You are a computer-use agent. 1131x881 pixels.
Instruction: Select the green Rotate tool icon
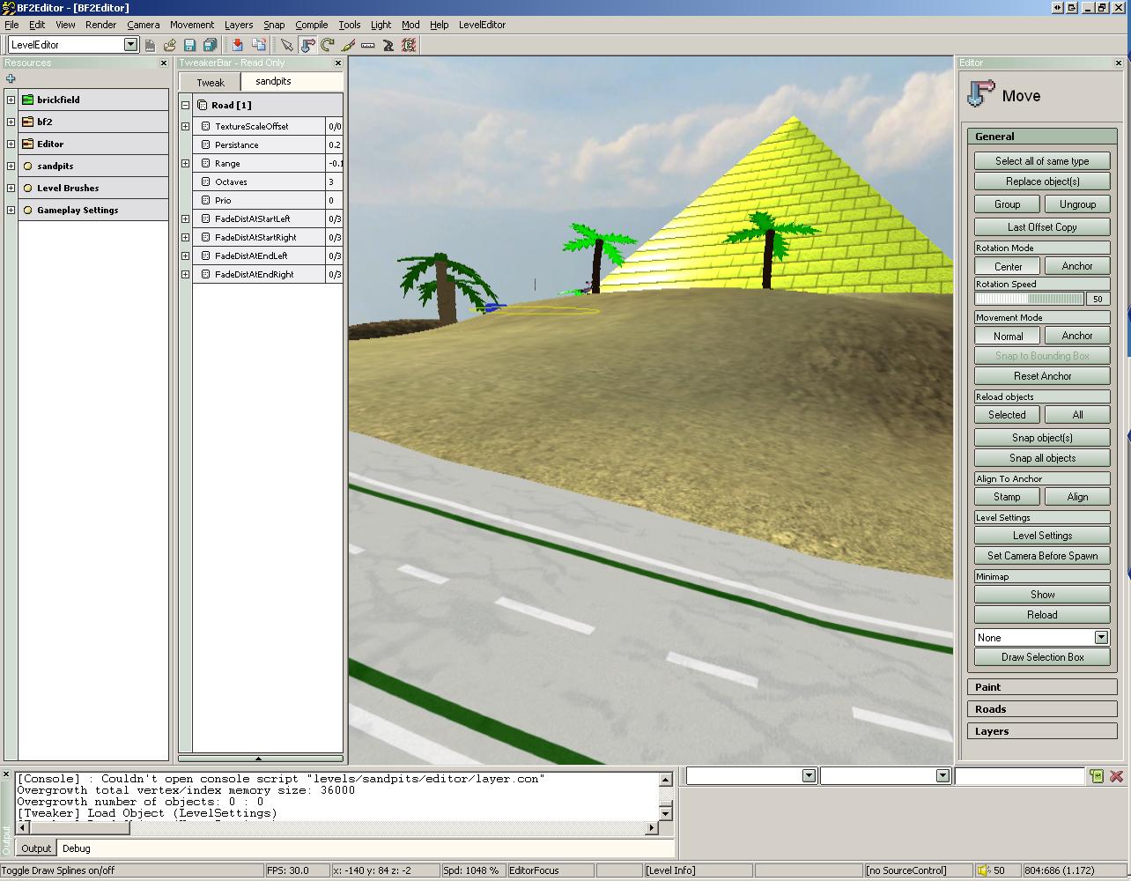(328, 45)
